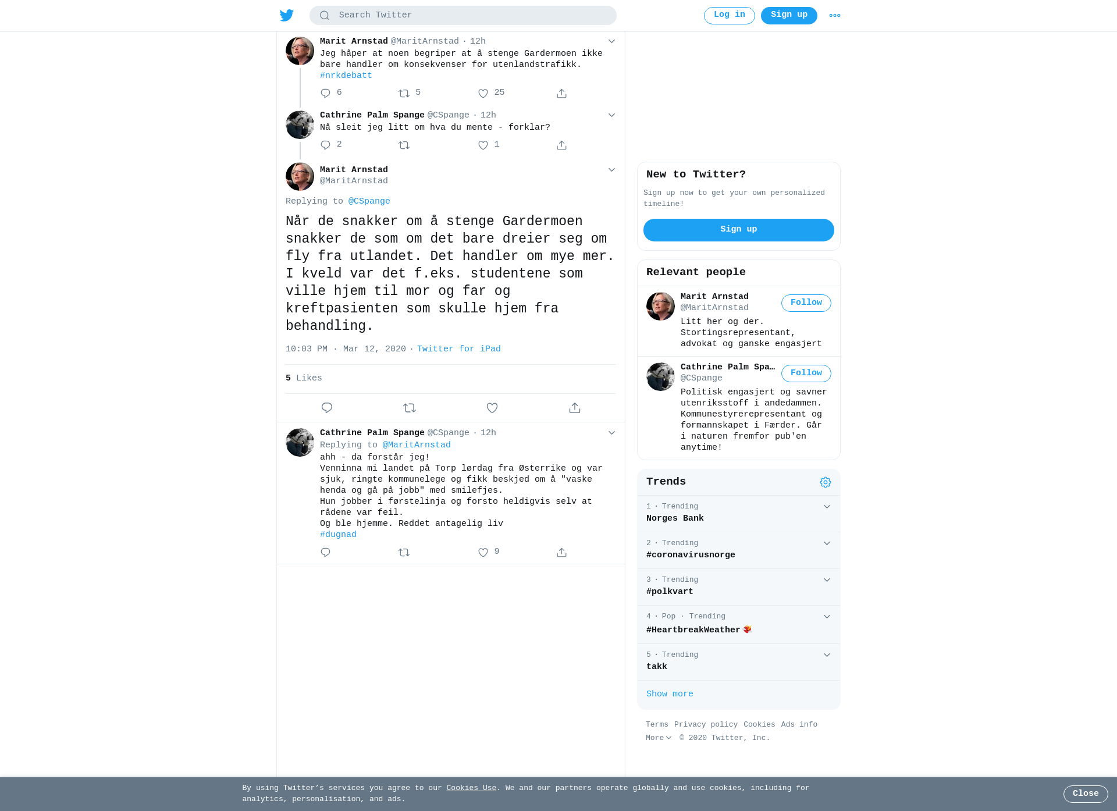The image size is (1117, 811).
Task: Open the three-dot more menu in header
Action: (x=835, y=16)
